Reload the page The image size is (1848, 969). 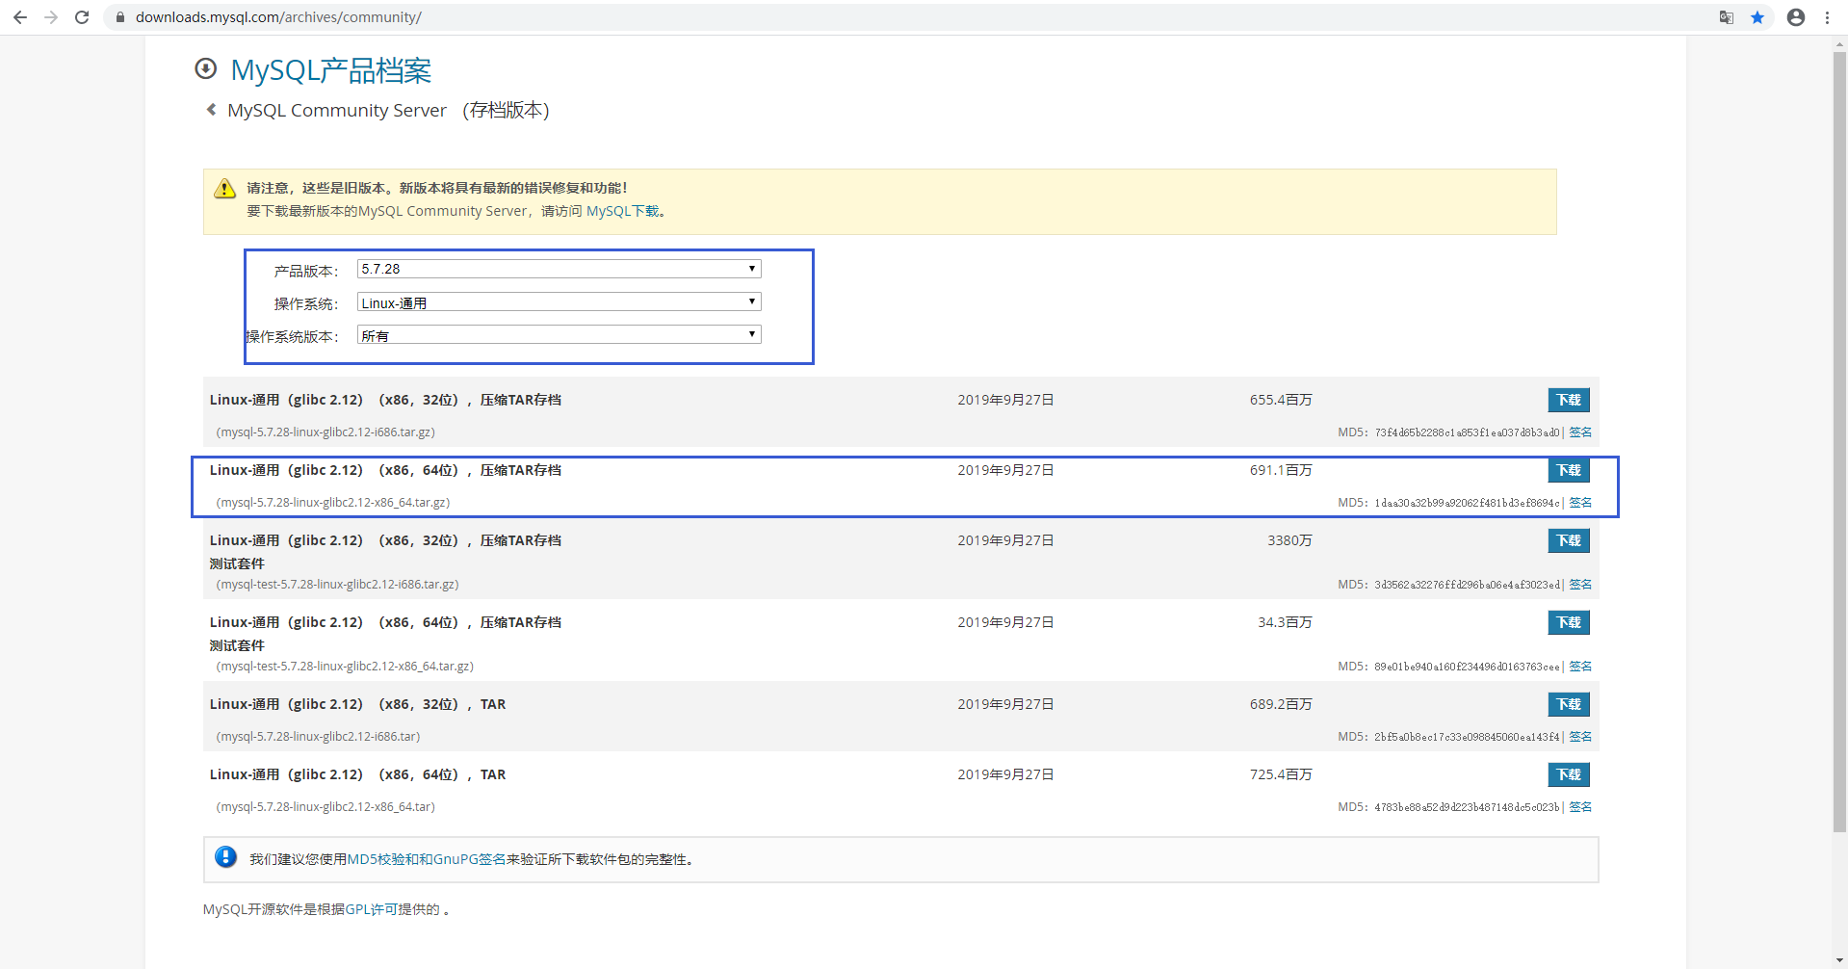82,17
